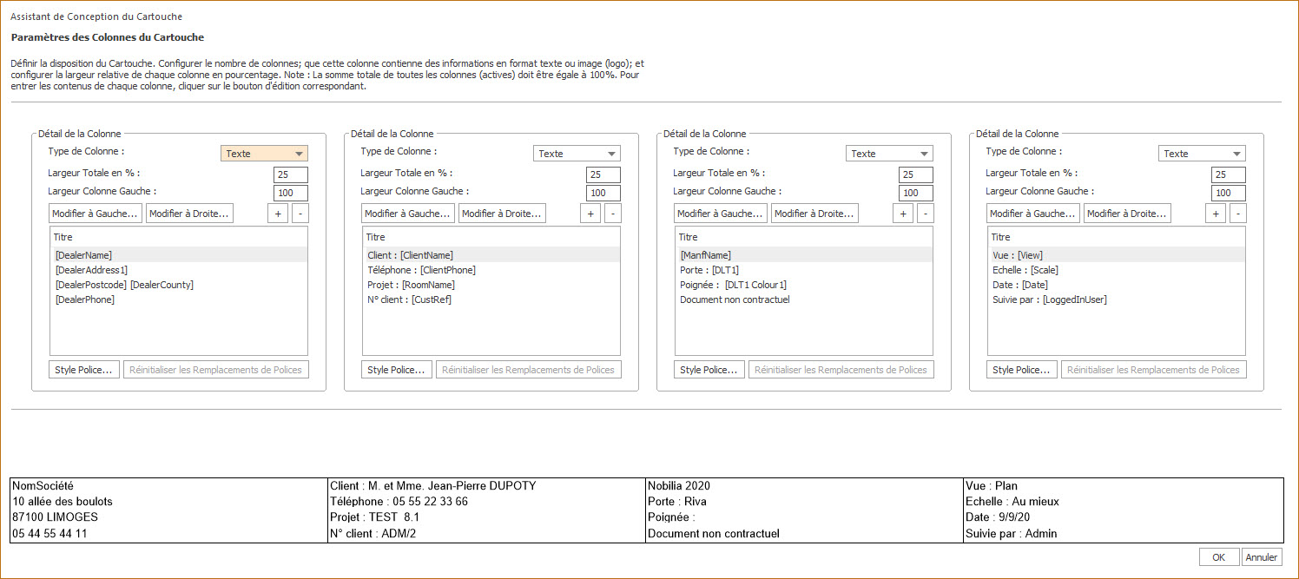
Task: Select the 'Echelle : [Scale]' row
Action: 1117,270
